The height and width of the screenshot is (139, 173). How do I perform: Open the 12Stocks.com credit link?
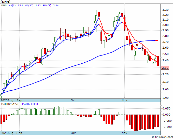click(x=162, y=137)
